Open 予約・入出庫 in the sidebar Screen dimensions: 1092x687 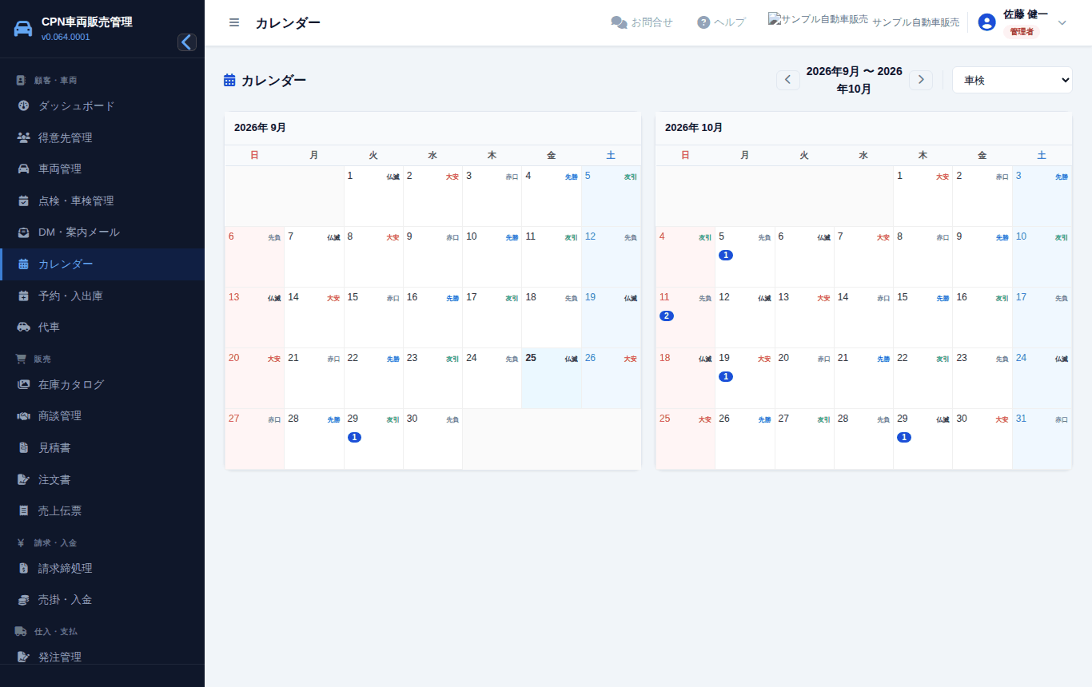[102, 296]
